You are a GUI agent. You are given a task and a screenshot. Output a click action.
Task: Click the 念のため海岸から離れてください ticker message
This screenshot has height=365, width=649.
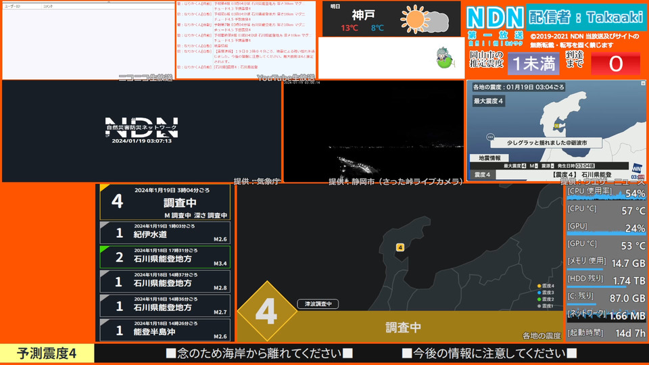[259, 353]
